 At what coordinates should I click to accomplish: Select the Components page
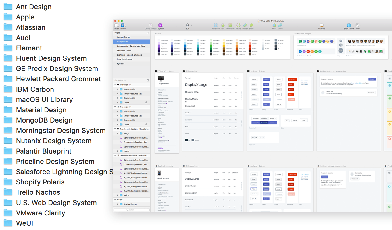(x=132, y=42)
